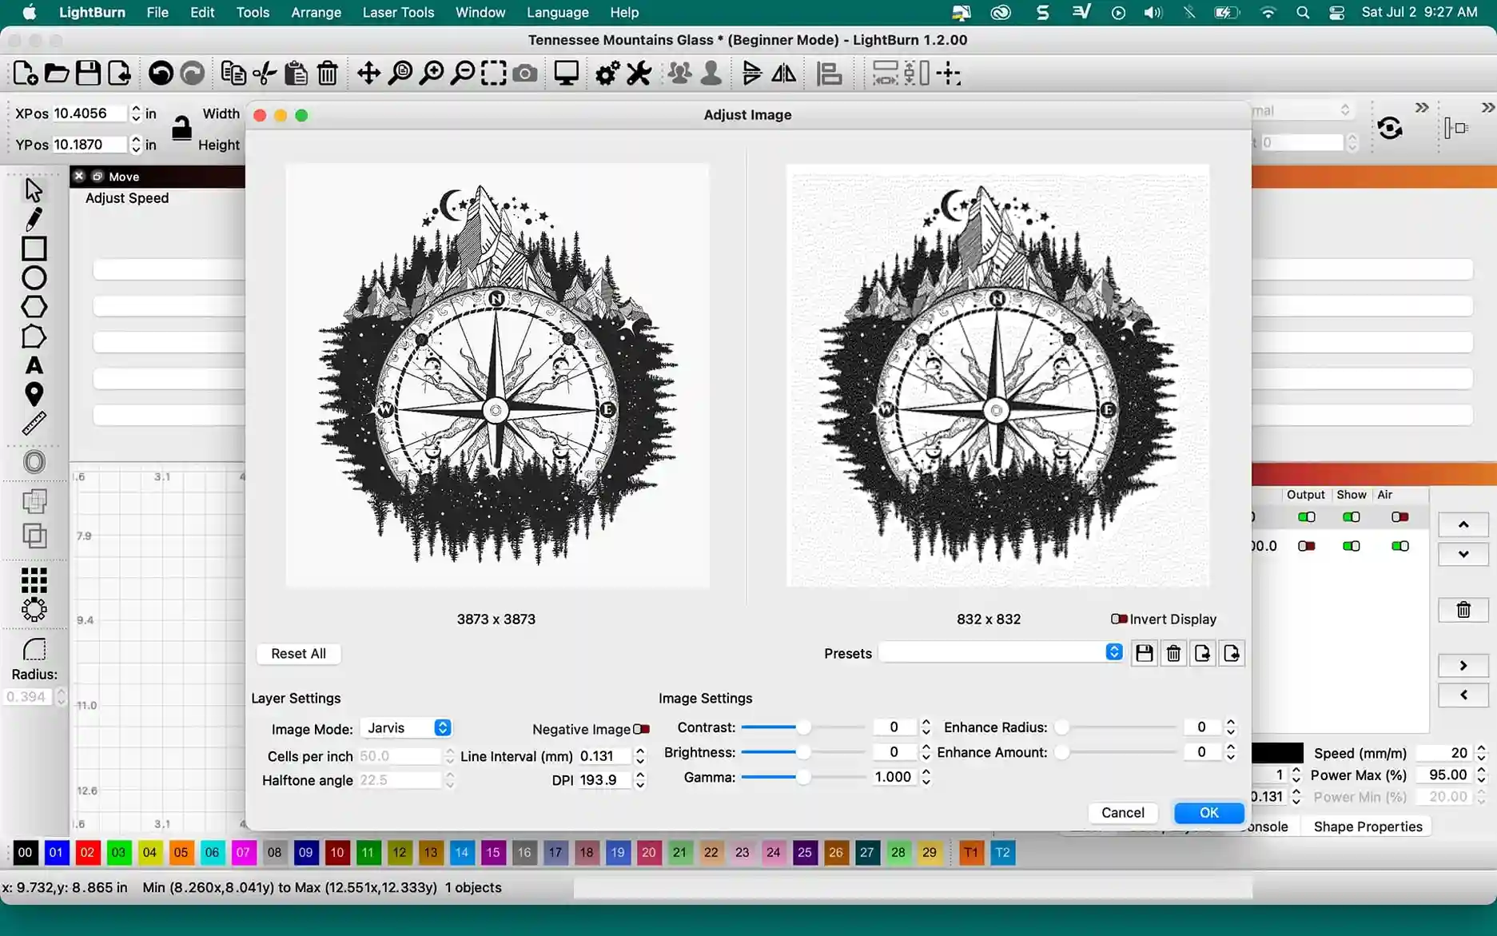
Task: Expand the Presets dropdown
Action: coord(1001,652)
